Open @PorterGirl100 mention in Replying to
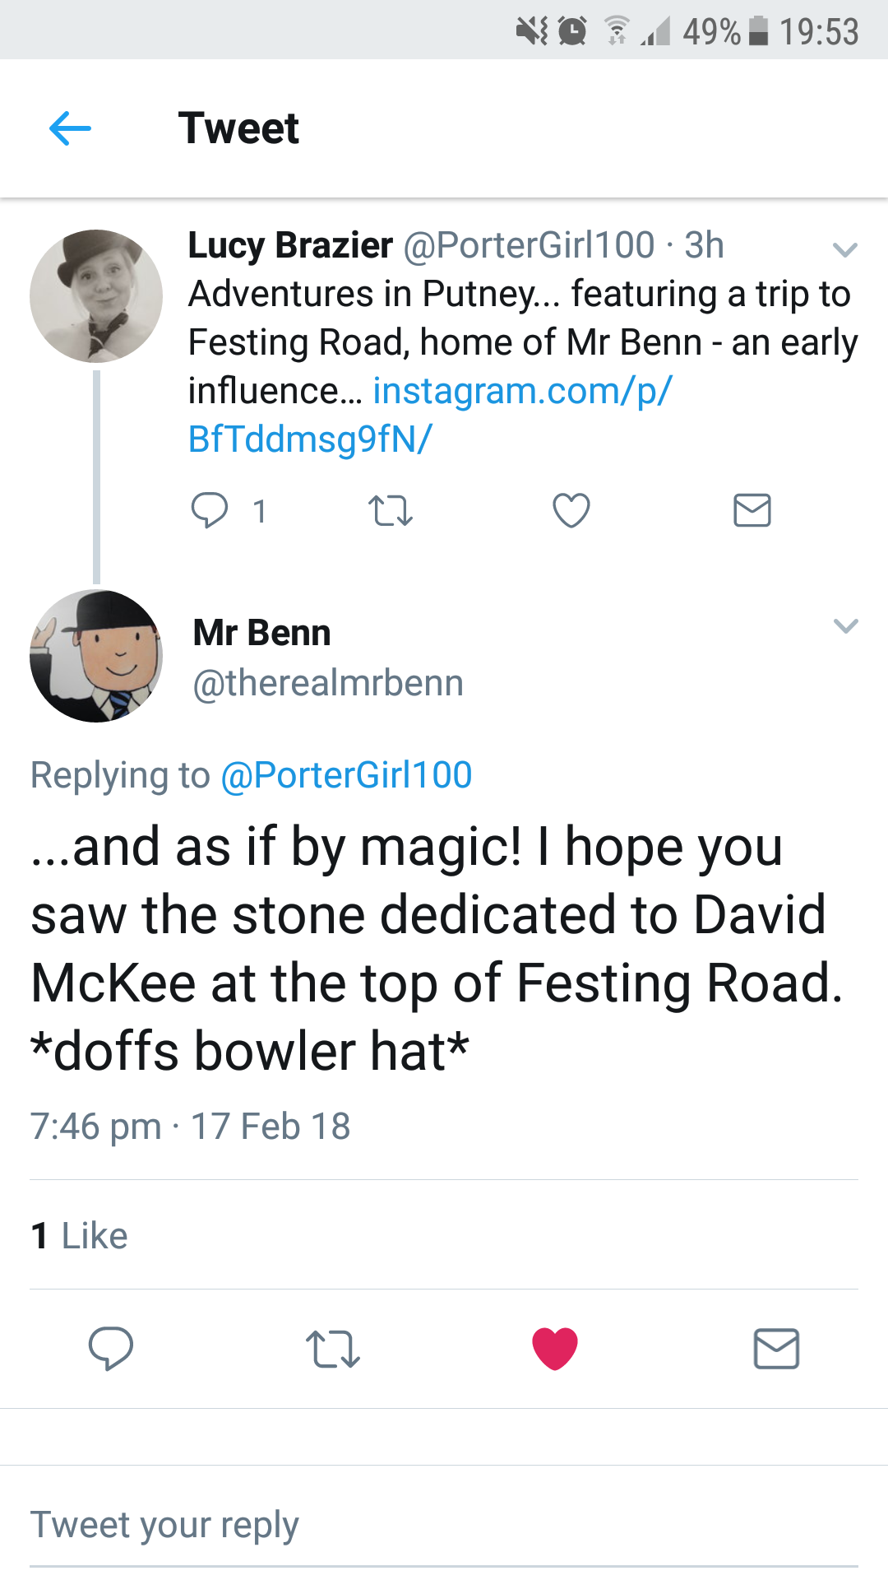 pos(346,775)
